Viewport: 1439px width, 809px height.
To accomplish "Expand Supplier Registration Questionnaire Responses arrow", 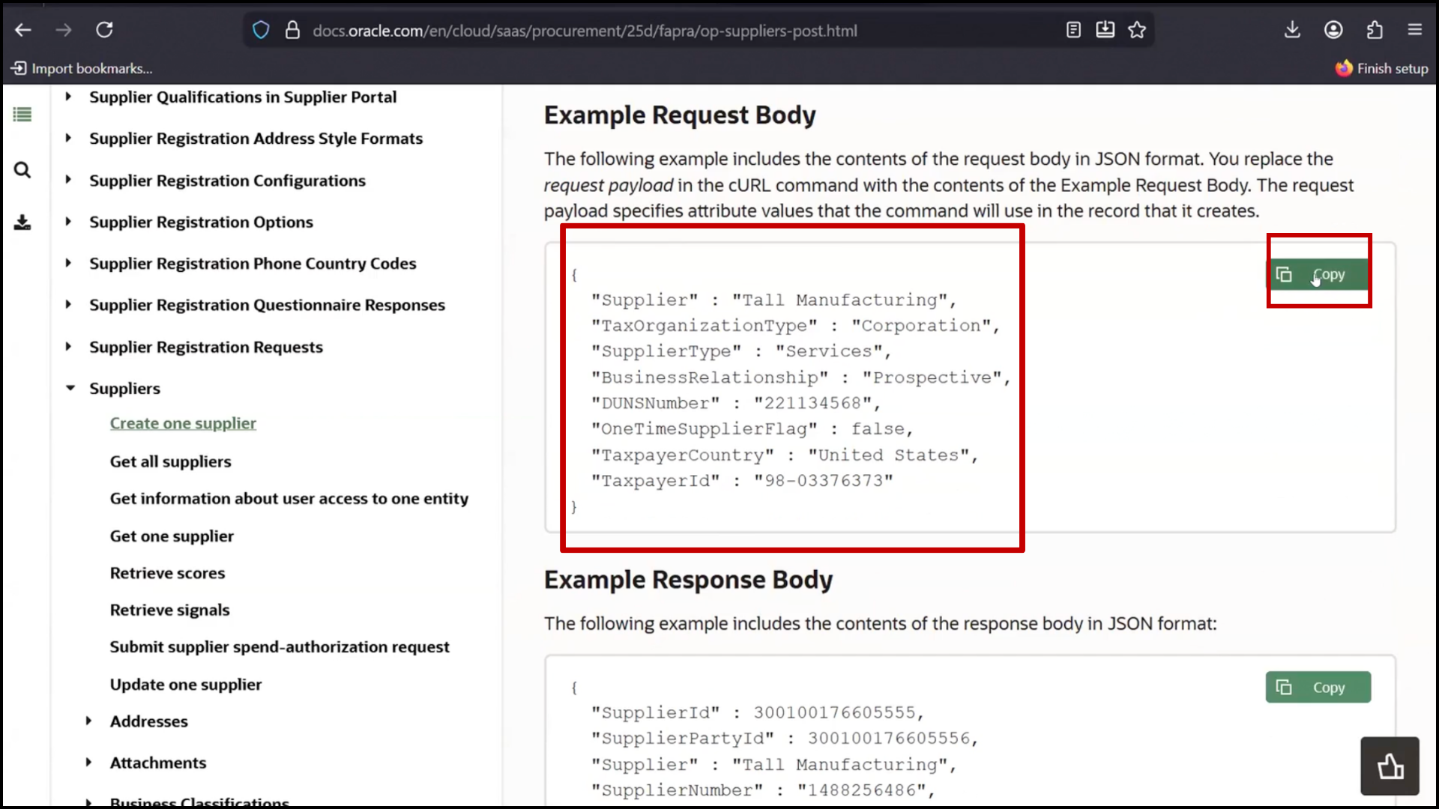I will 68,304.
